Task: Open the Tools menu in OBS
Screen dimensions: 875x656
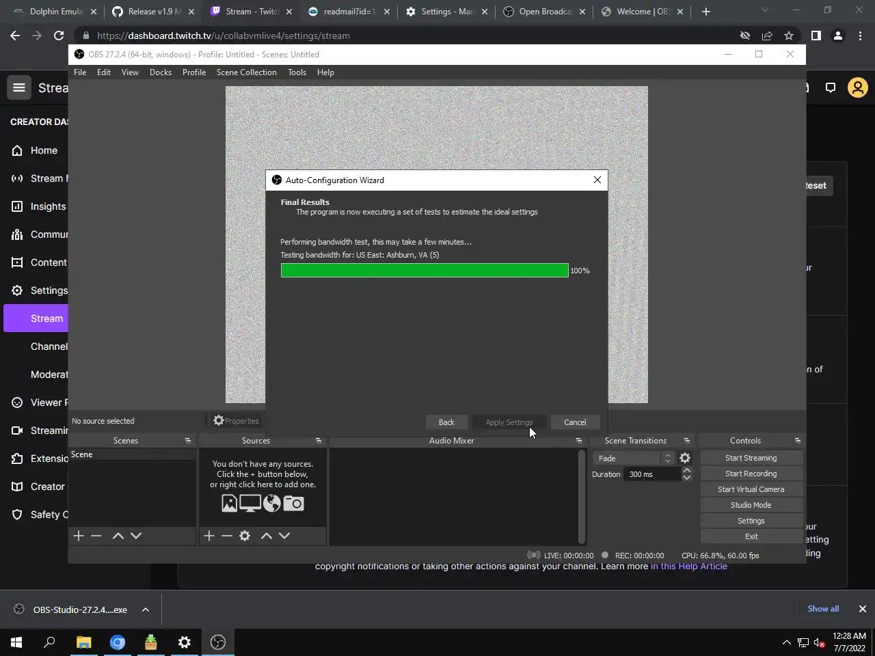Action: click(x=297, y=72)
